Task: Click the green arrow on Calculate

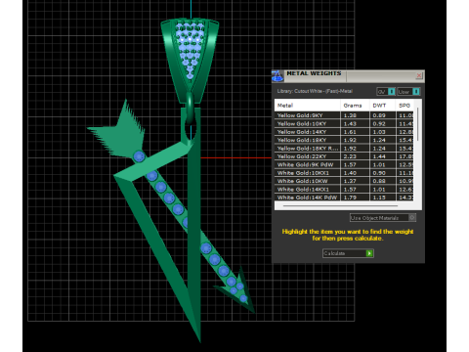Action: pyautogui.click(x=369, y=253)
